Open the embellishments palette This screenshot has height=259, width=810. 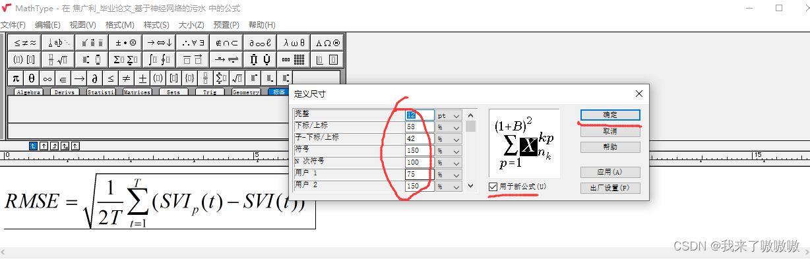pyautogui.click(x=91, y=43)
